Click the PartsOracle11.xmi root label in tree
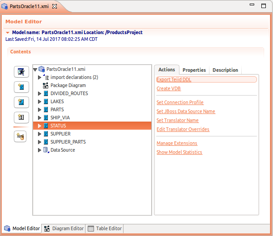 click(x=66, y=69)
